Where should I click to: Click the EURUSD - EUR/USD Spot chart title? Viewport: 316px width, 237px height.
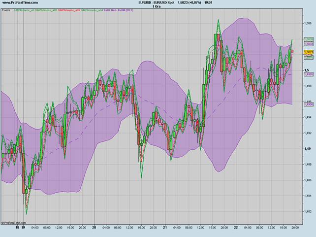[157, 2]
